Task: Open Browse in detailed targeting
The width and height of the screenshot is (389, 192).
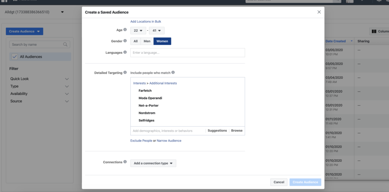Action: 237,131
